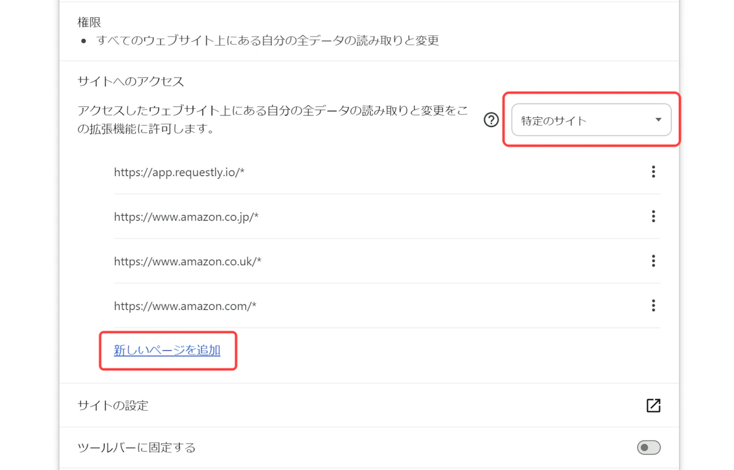Click the 権限 section heading
Viewport: 734px width, 470px height.
point(89,23)
